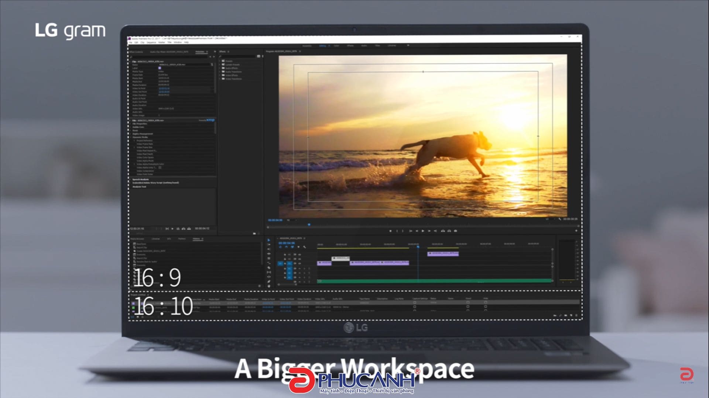
Task: Open the Program monitor zoom level dropdown
Action: (292, 220)
